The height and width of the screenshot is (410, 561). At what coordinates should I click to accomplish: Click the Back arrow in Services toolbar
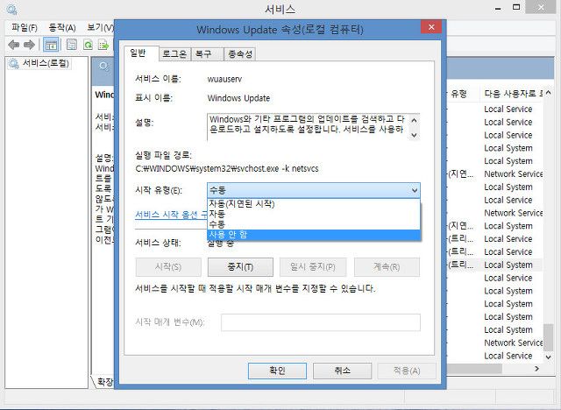[14, 45]
